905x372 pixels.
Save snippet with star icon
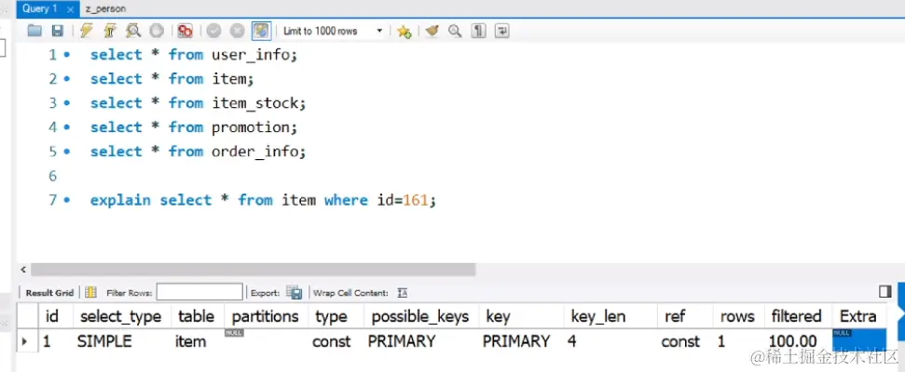[x=404, y=31]
